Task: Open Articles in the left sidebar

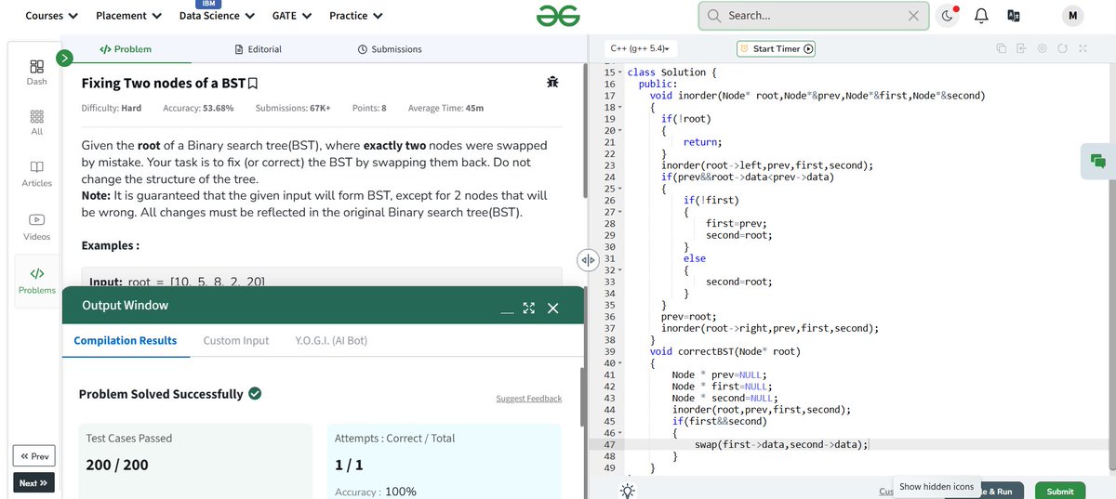Action: (x=37, y=175)
